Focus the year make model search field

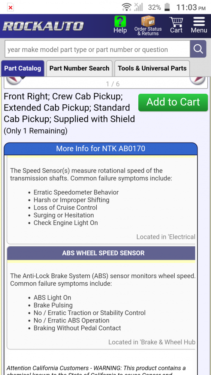(97, 49)
